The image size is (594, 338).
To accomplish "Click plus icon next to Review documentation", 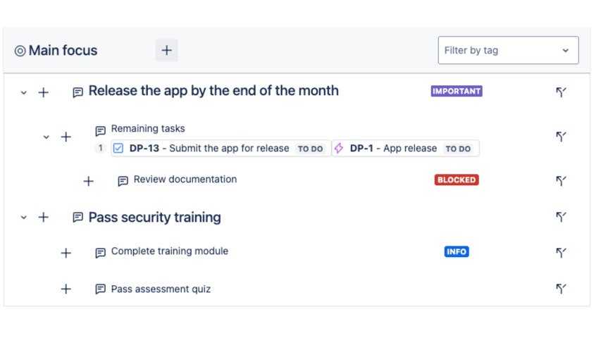I will click(x=89, y=181).
